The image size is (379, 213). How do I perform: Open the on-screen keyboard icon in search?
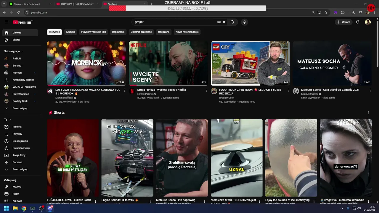click(x=219, y=22)
